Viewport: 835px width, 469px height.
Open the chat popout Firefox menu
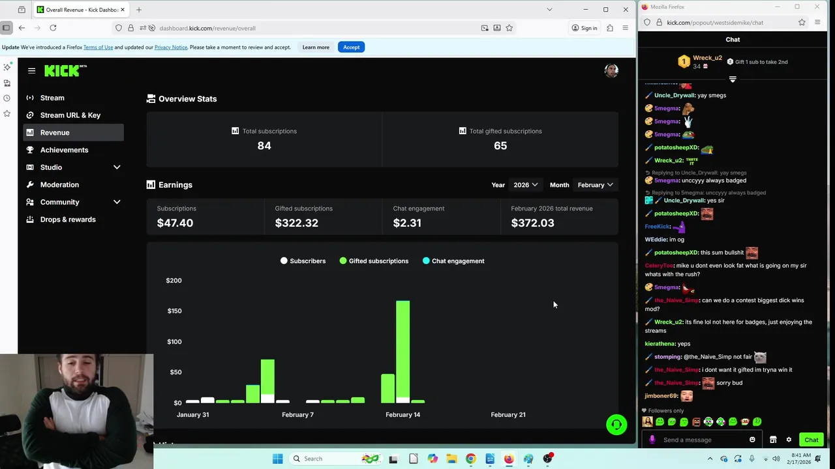817,22
